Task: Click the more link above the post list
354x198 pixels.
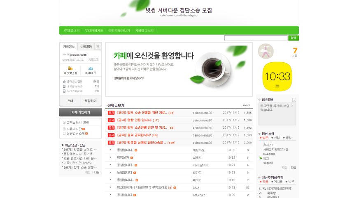Action: 247,105
